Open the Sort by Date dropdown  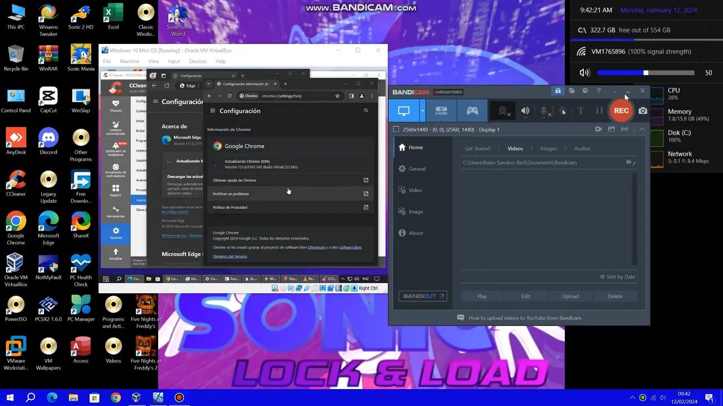[617, 276]
